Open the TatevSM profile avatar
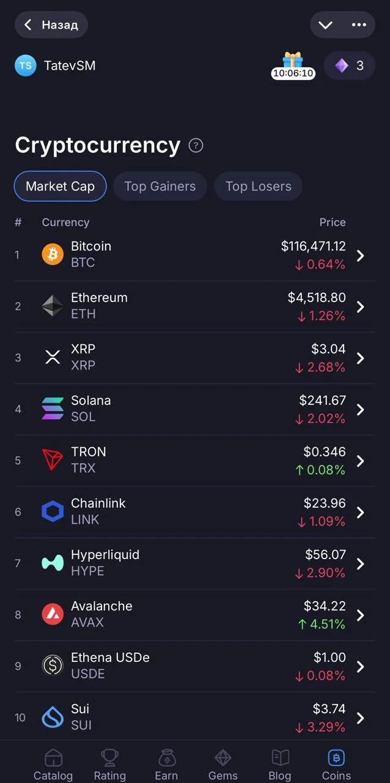 click(x=26, y=65)
